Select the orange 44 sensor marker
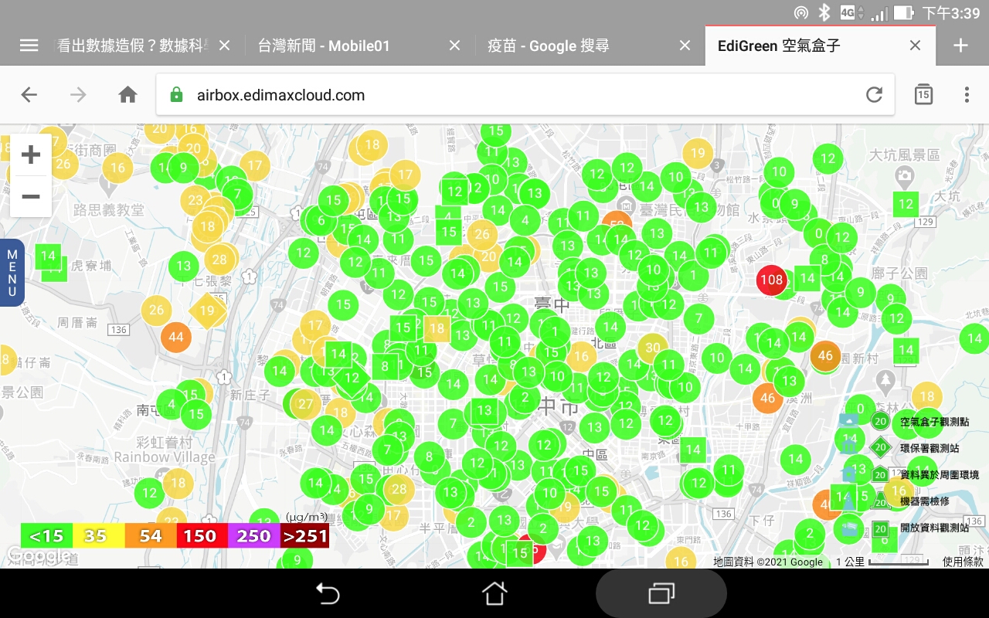 click(176, 337)
